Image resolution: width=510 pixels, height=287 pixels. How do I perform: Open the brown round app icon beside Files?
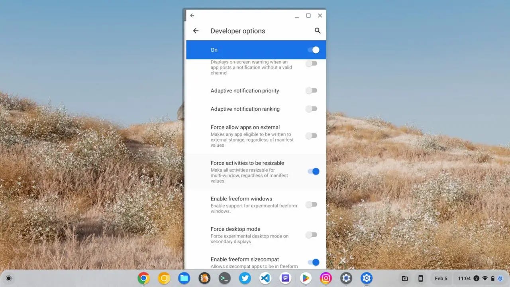(x=204, y=278)
